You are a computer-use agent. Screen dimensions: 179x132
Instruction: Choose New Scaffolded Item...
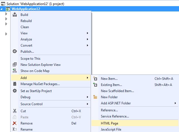135,91
